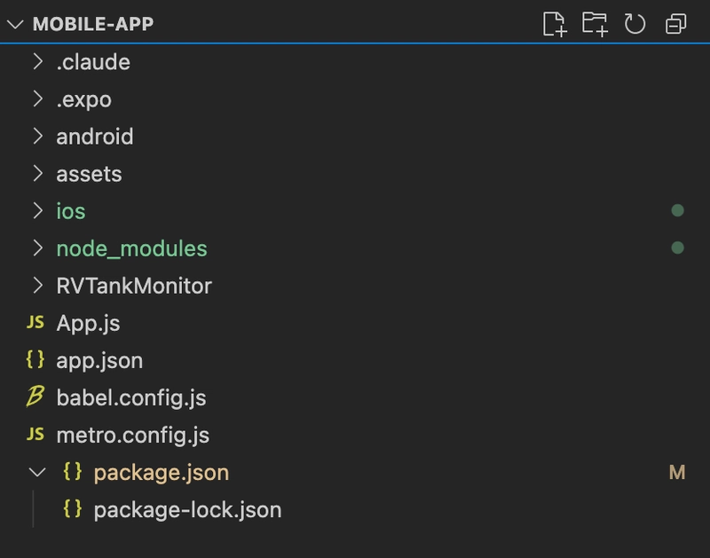The height and width of the screenshot is (558, 710).
Task: Open the ios folder
Action: click(x=71, y=211)
